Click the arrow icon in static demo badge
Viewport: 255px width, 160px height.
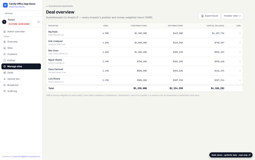249,155
